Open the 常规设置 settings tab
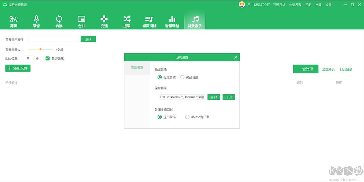 (137, 67)
